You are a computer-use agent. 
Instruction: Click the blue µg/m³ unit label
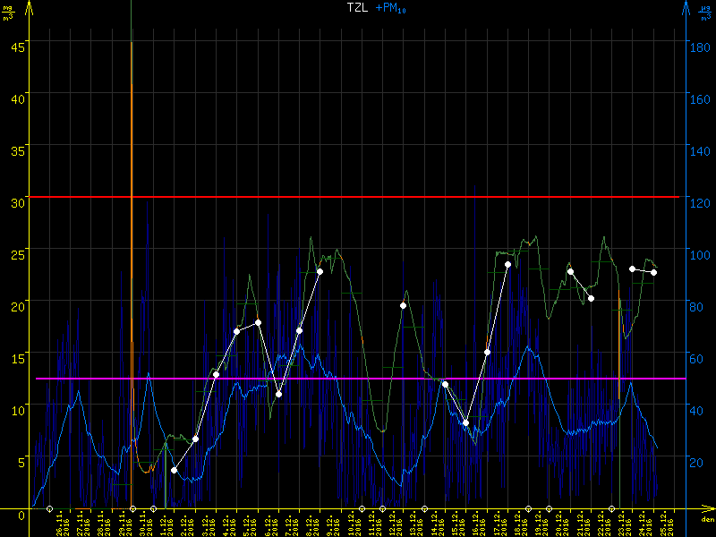pyautogui.click(x=705, y=11)
